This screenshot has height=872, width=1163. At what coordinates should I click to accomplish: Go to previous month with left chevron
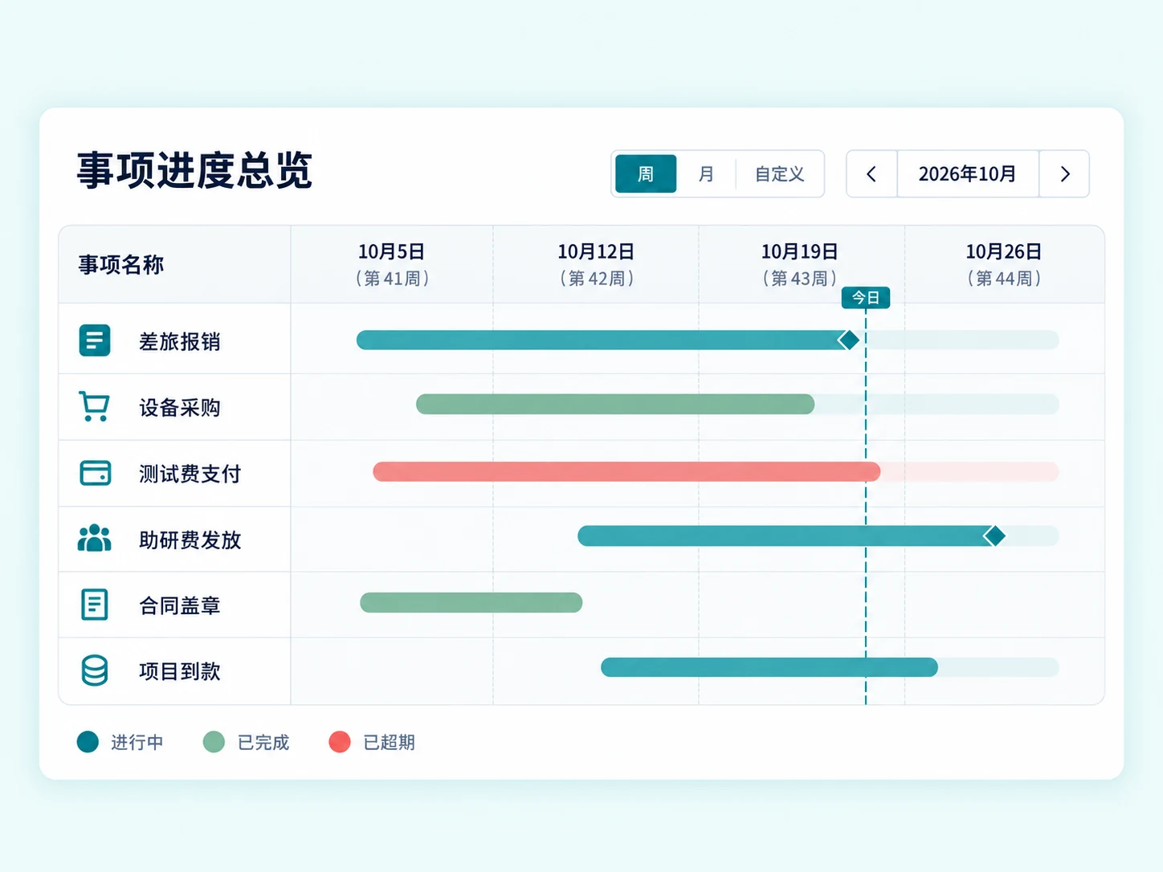tap(871, 174)
